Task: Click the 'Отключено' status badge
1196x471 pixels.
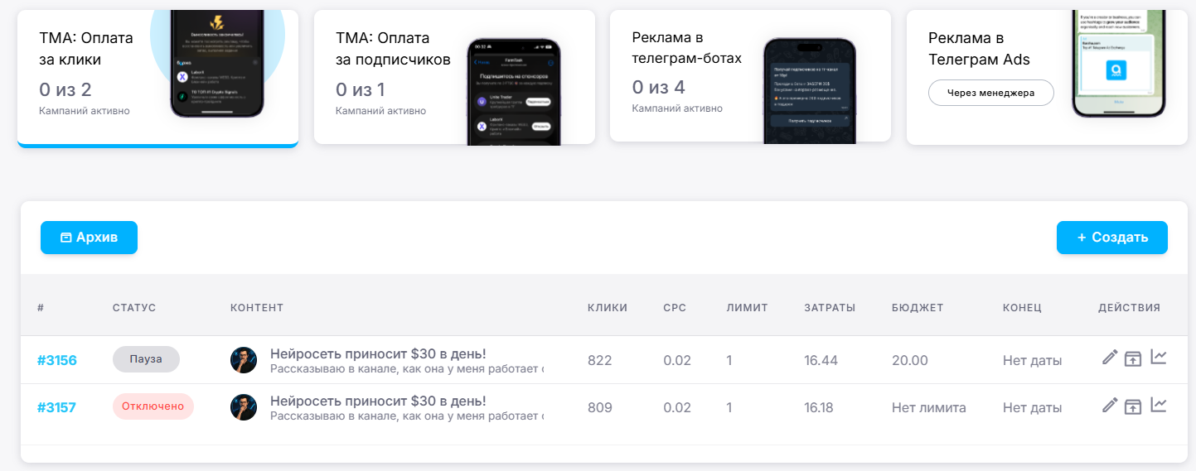Action: coord(153,406)
